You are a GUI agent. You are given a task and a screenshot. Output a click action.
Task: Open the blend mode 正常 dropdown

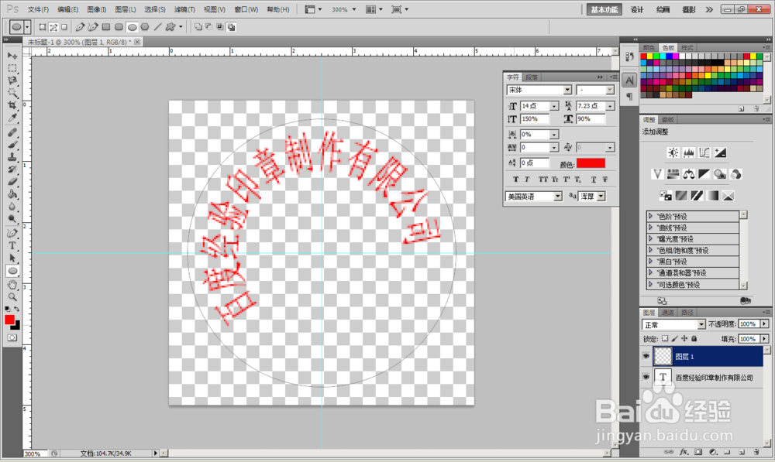click(701, 324)
